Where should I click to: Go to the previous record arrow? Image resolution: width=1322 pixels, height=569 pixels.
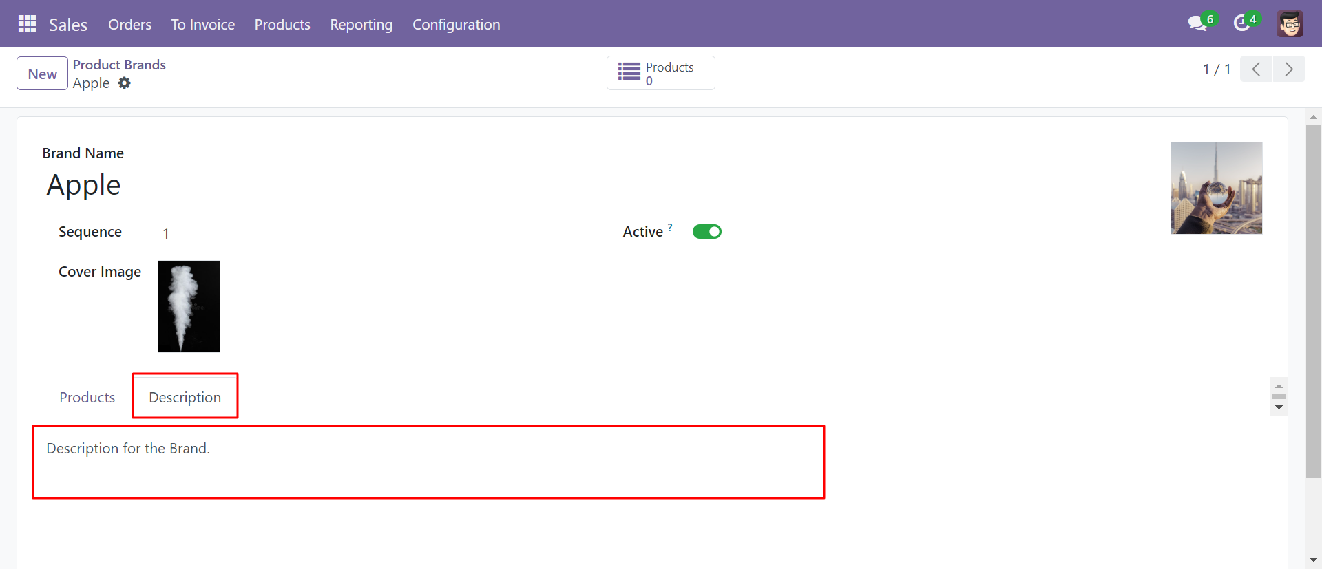coord(1256,69)
